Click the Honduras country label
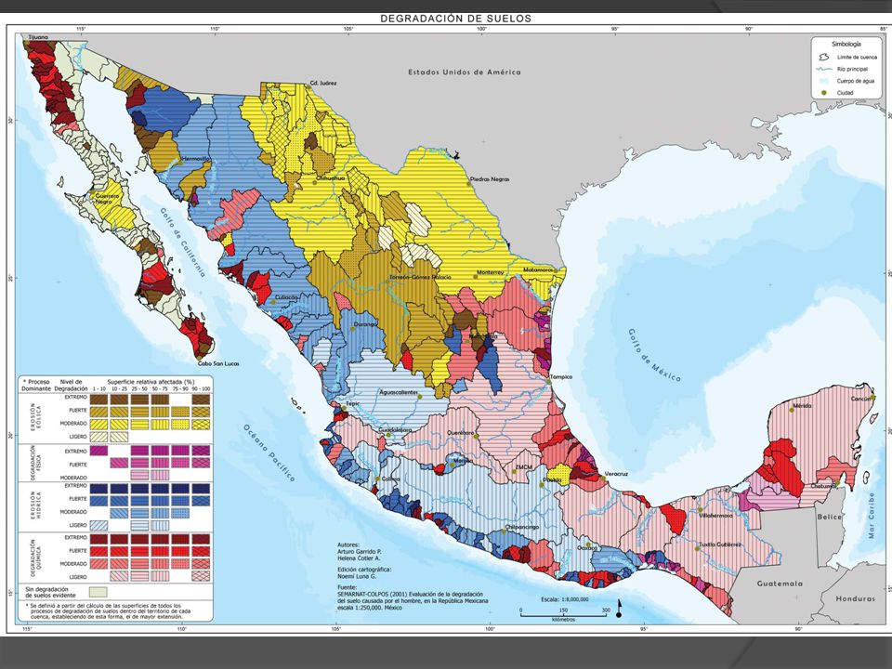This screenshot has height=669, width=892. [855, 598]
